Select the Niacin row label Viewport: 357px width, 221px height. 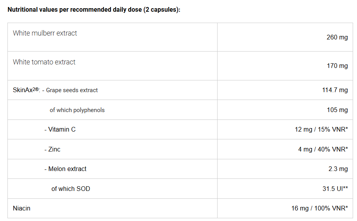[x=21, y=208]
